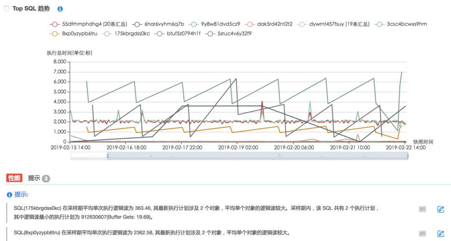The image size is (451, 241).
Task: Open the note icon for SQL 8xp0yzypb6tru hint
Action: [x=422, y=233]
